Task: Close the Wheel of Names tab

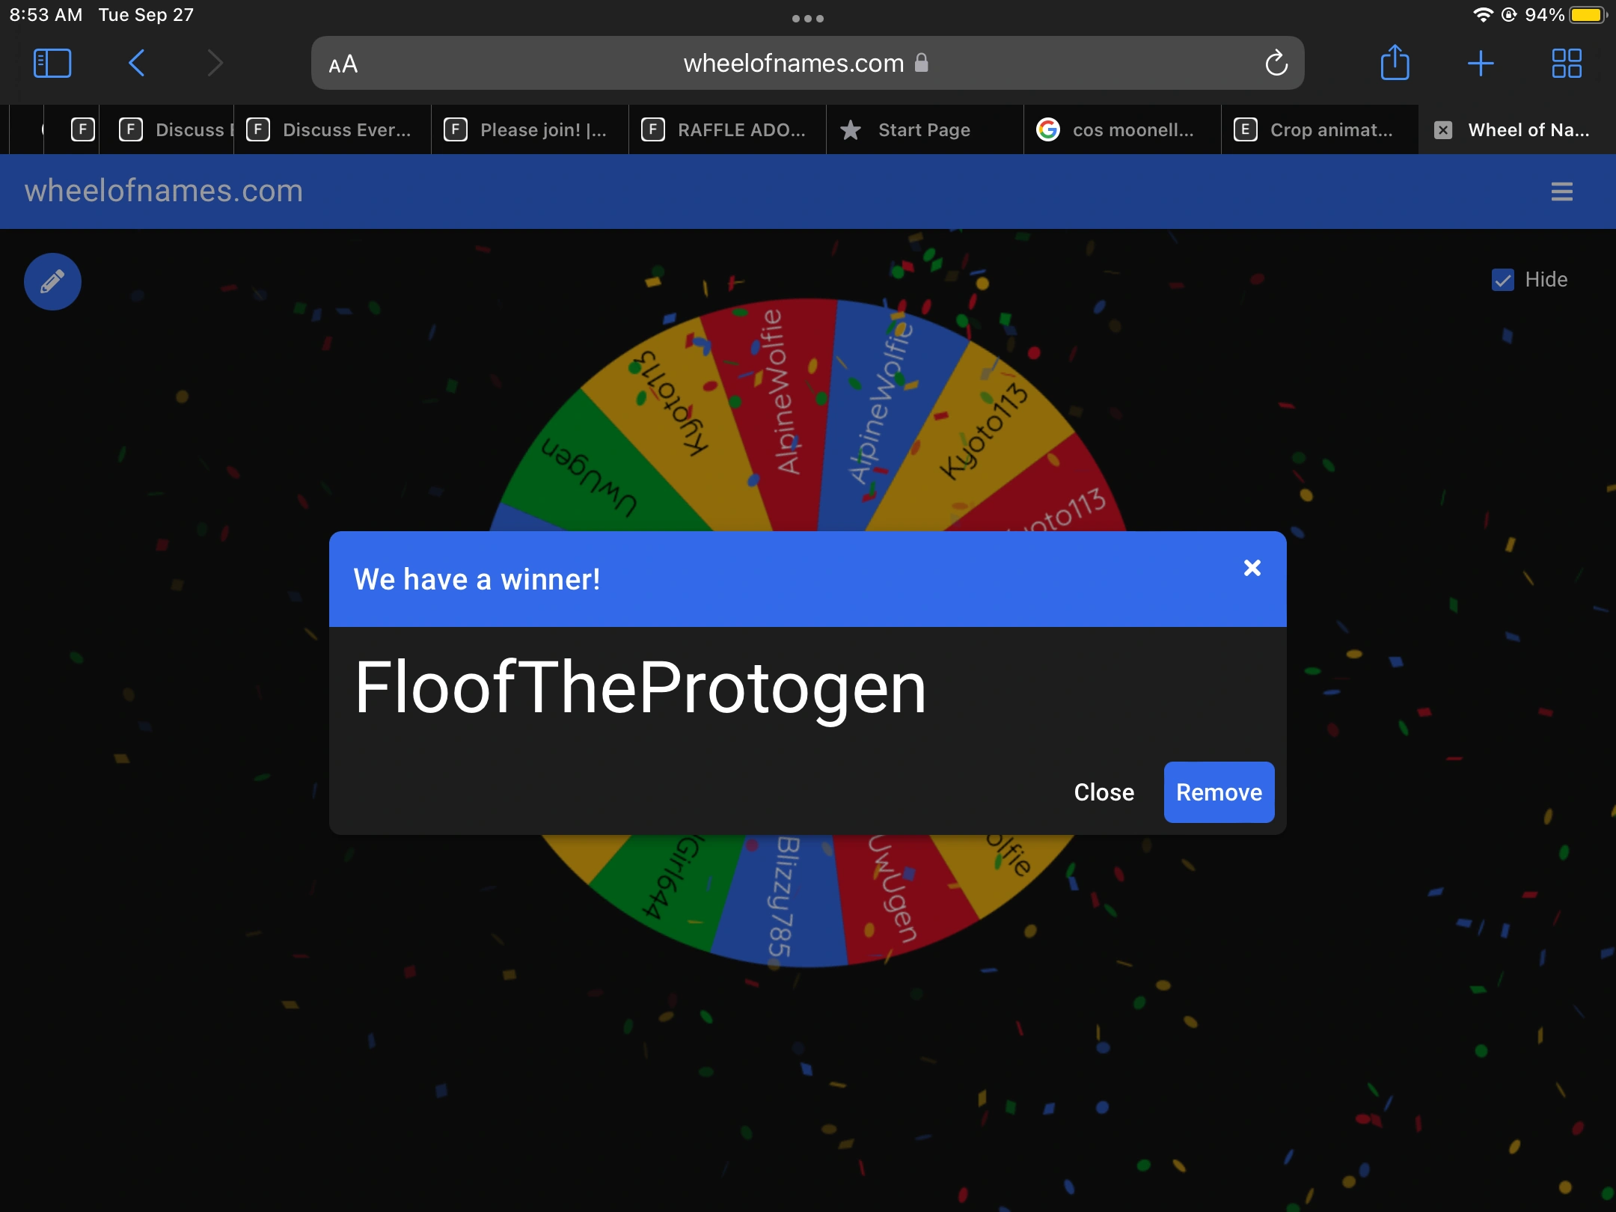Action: (x=1443, y=130)
